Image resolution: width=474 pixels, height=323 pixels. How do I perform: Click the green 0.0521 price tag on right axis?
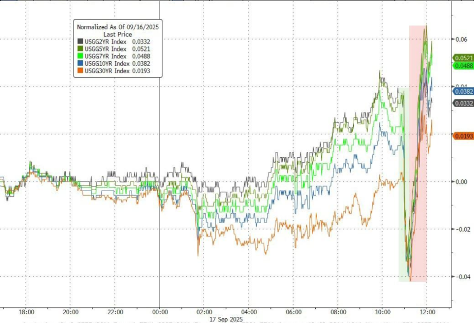click(x=463, y=58)
